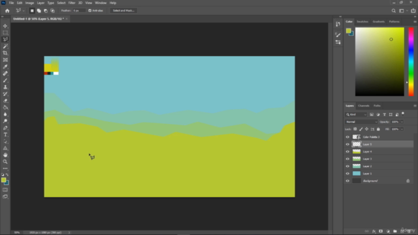The height and width of the screenshot is (235, 418).
Task: Select the Blur tool
Action: coord(5,114)
